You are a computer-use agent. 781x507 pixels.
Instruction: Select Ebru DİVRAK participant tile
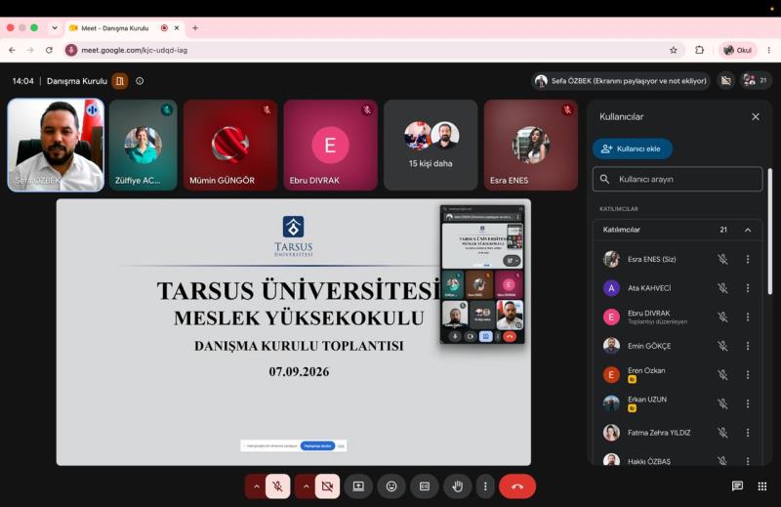click(x=330, y=146)
